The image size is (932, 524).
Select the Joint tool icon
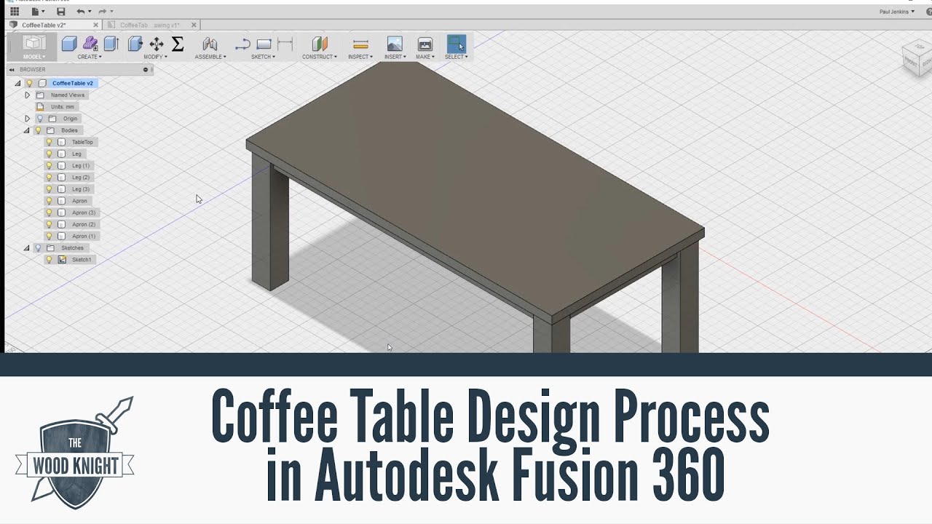210,44
